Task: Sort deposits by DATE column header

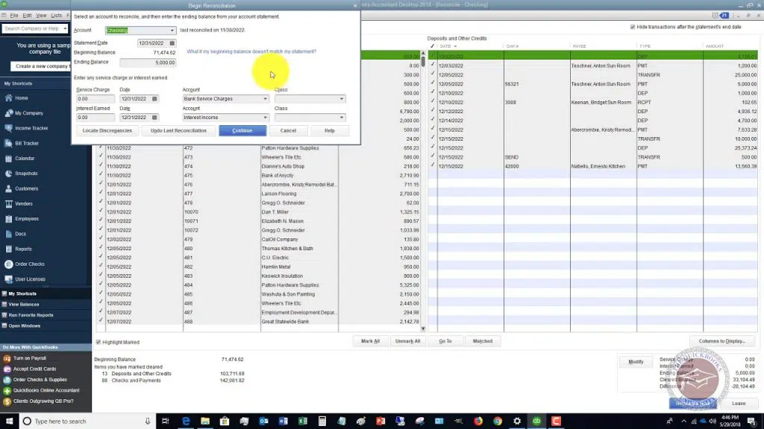Action: click(x=445, y=46)
